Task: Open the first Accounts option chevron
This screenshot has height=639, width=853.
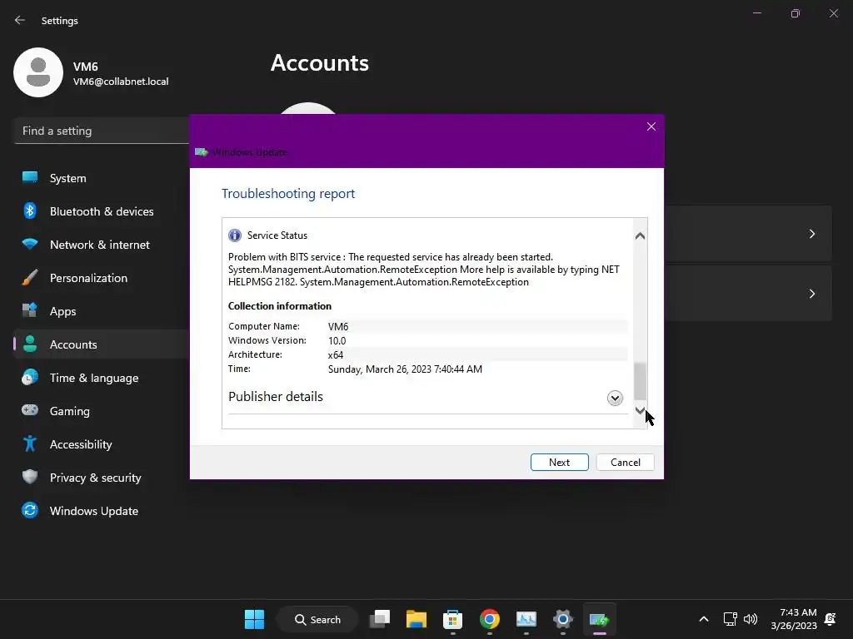Action: pyautogui.click(x=811, y=234)
